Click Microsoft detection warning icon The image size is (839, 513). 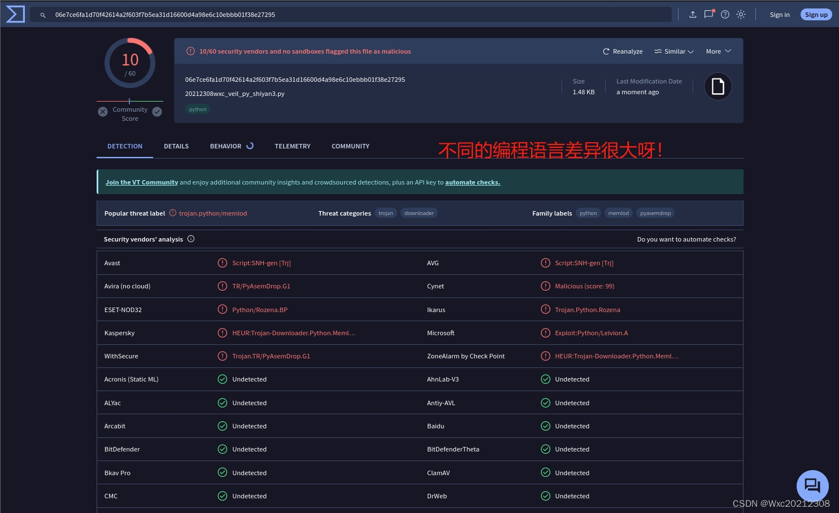click(545, 333)
